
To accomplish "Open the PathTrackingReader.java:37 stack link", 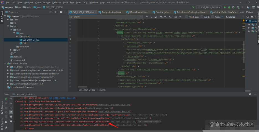I will [x=114, y=111].
